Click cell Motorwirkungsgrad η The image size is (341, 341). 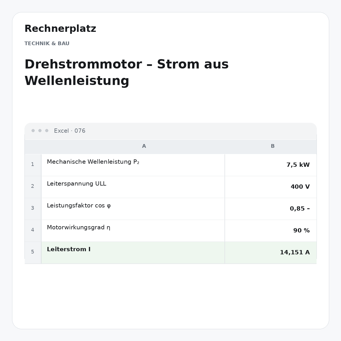[x=133, y=230]
